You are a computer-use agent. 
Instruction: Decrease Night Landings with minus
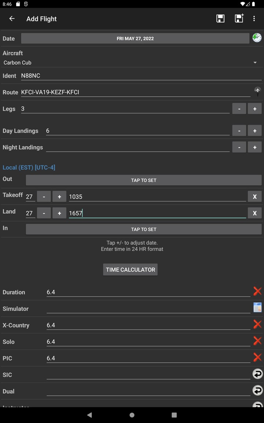click(239, 147)
